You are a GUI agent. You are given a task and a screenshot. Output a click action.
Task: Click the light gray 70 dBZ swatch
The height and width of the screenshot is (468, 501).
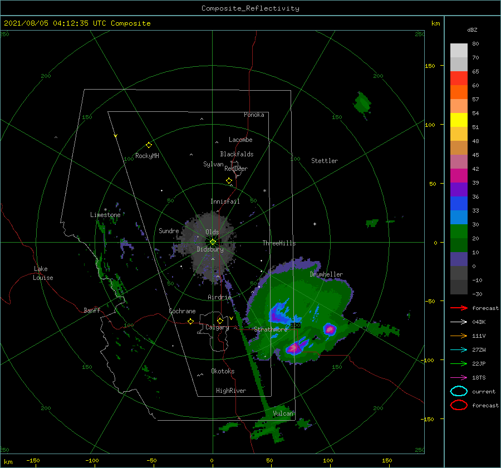[459, 51]
